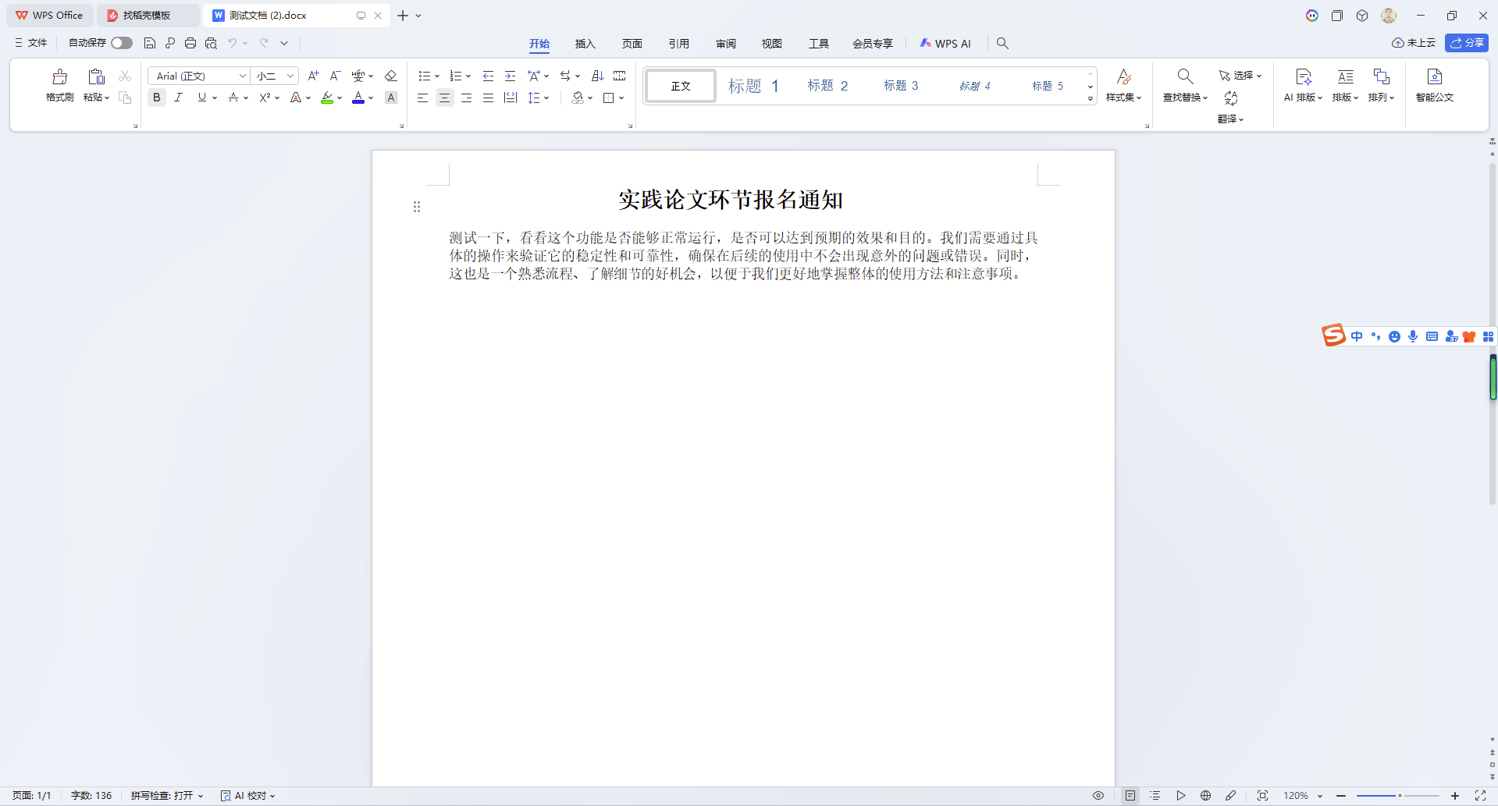Click the 分享 share button
Screen dimensions: 1498x806
1466,43
